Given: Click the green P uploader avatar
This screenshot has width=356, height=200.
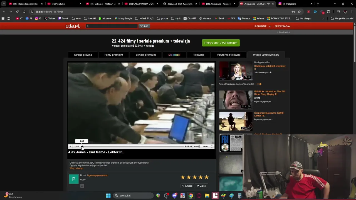Looking at the screenshot, I should click(74, 179).
